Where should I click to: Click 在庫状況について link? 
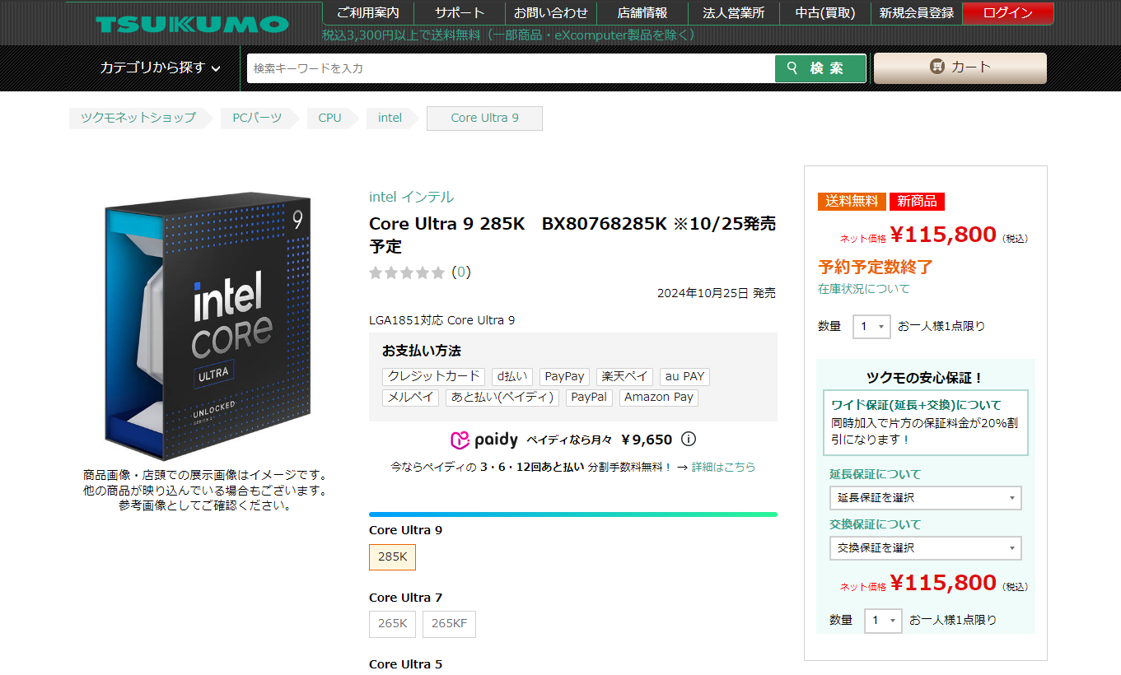point(864,289)
